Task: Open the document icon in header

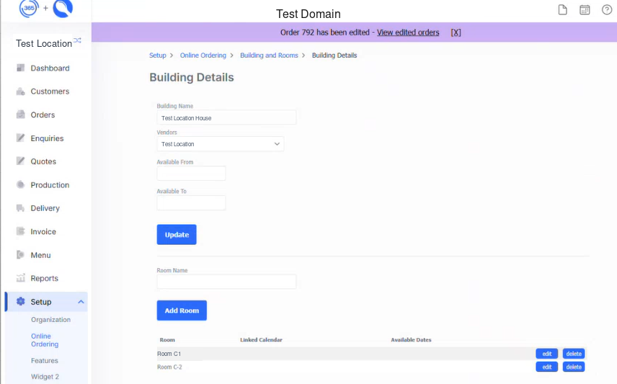Action: point(563,10)
